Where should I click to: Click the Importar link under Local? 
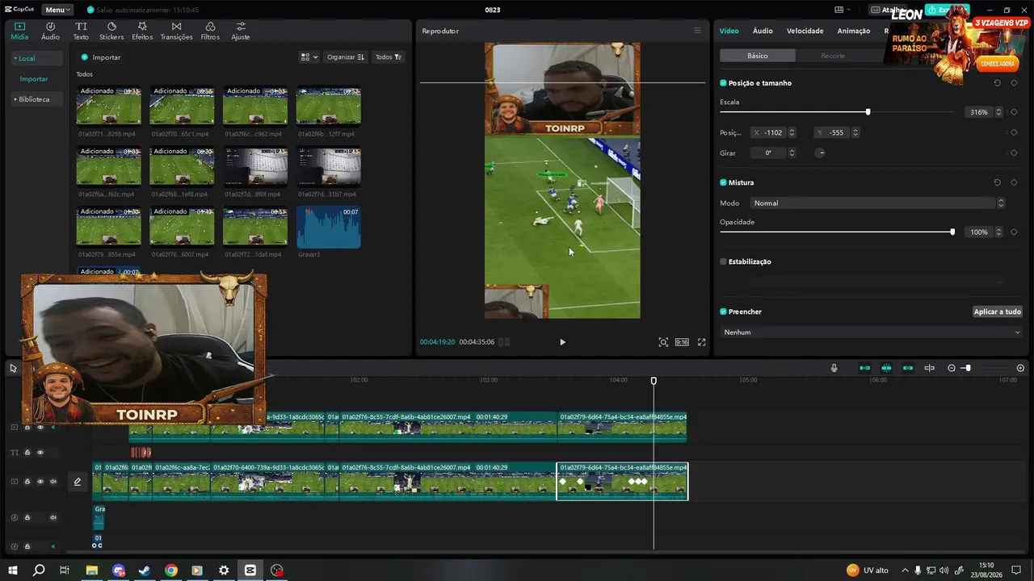(x=34, y=79)
